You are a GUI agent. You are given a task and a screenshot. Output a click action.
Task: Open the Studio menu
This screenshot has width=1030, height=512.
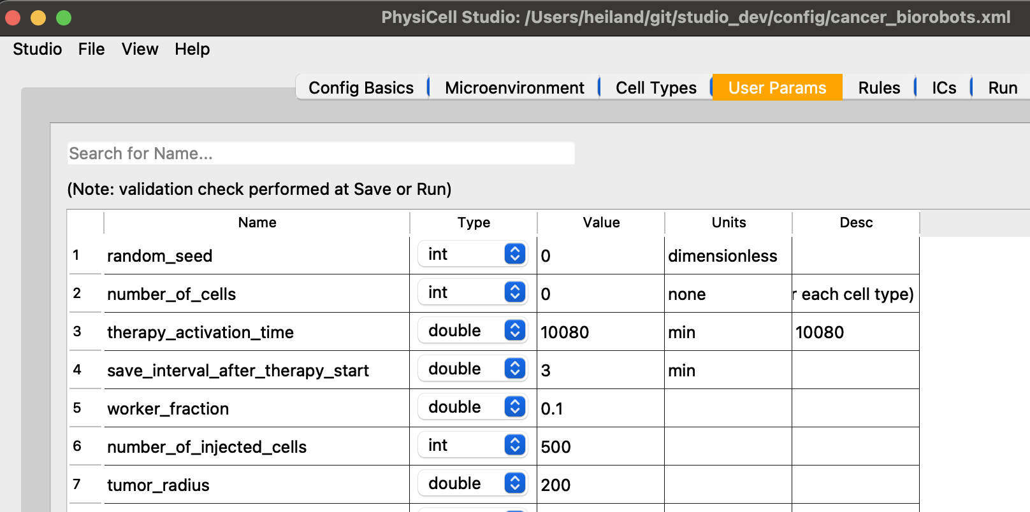(38, 49)
